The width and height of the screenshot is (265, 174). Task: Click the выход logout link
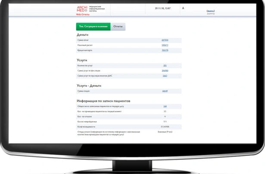pyautogui.click(x=210, y=11)
